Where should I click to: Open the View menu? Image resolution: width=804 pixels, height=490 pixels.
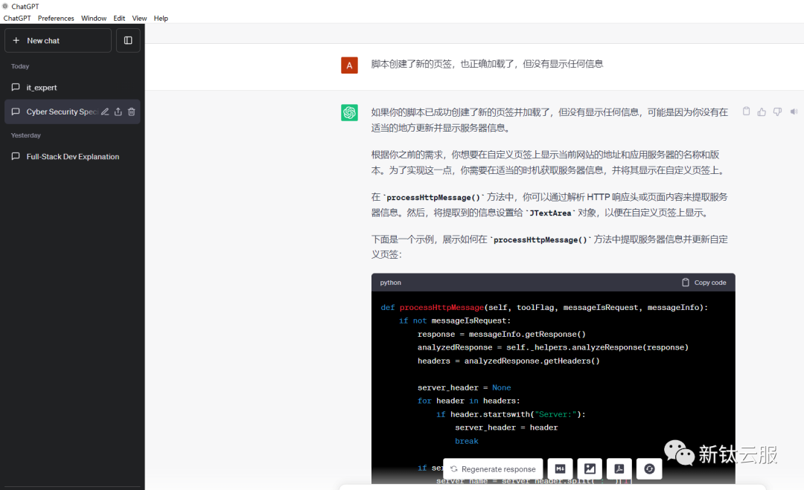pyautogui.click(x=139, y=18)
